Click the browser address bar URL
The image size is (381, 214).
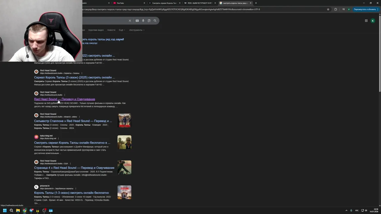[171, 9]
